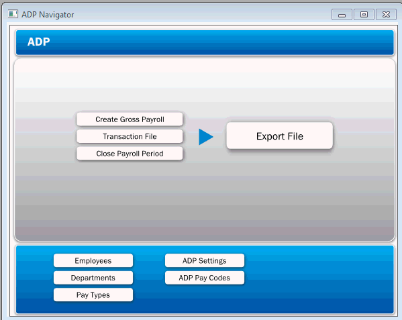Minimize the ADP Navigator window
402x320 pixels.
342,15
